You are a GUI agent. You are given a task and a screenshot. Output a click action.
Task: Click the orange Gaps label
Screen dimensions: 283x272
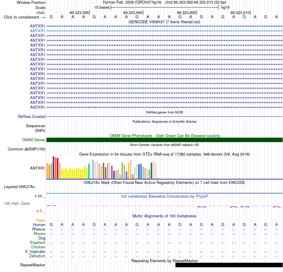click(x=41, y=220)
